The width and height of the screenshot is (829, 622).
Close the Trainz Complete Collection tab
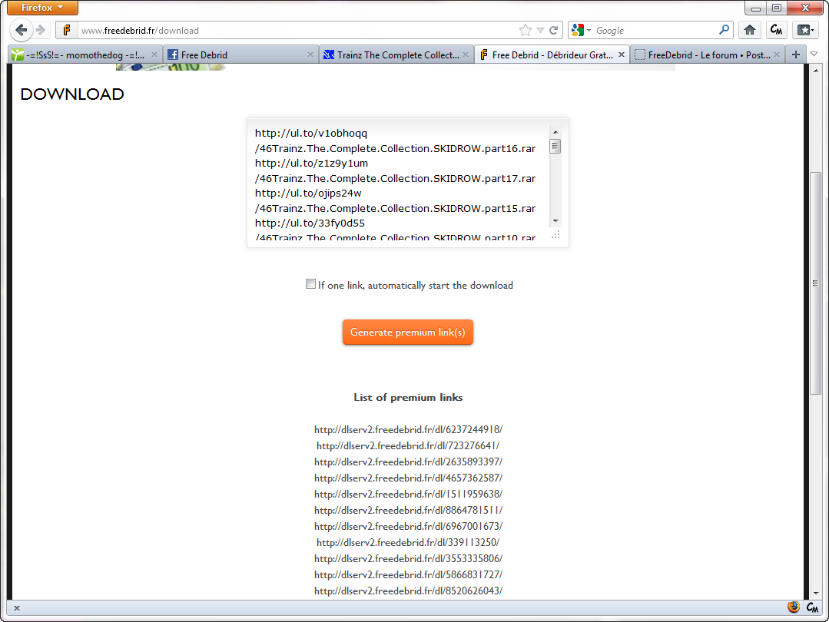[x=466, y=55]
